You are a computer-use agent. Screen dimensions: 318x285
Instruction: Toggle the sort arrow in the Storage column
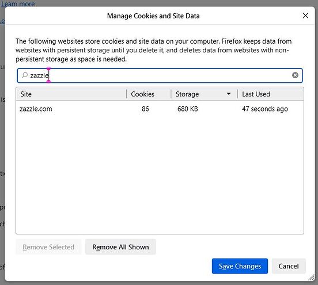click(x=229, y=94)
